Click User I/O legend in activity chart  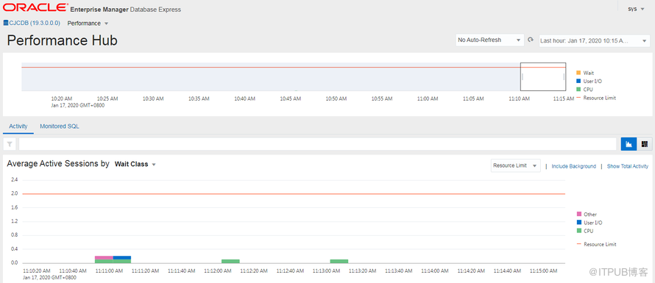(x=589, y=223)
